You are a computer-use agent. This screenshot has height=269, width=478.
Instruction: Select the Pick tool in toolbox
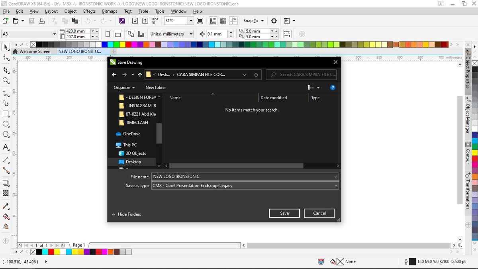[x=6, y=47]
